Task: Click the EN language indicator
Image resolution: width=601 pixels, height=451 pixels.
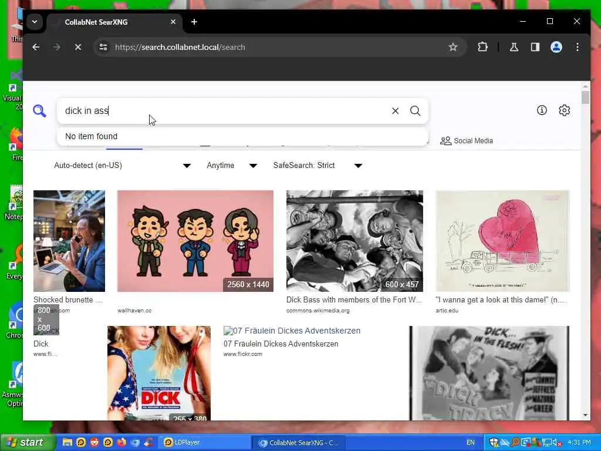Action: 470,443
